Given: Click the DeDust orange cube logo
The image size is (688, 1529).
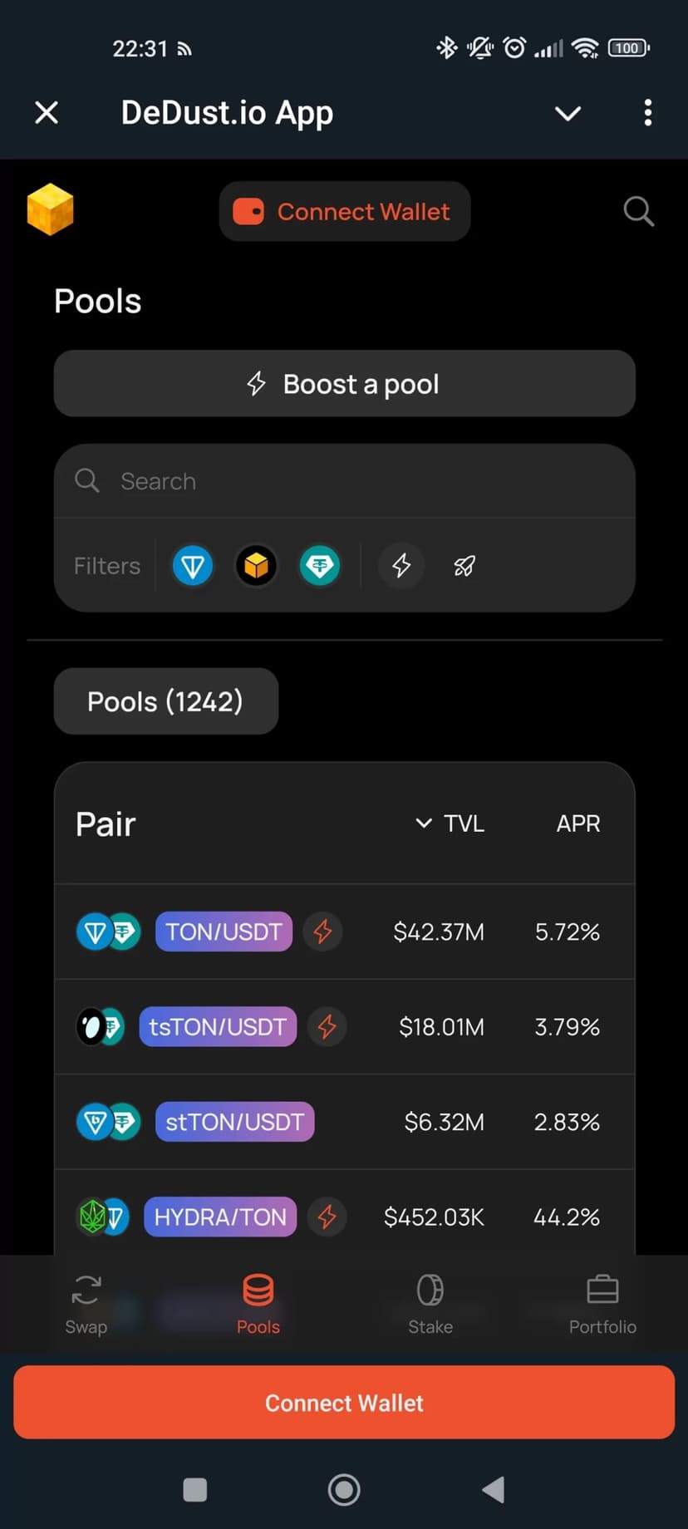Looking at the screenshot, I should 50,209.
